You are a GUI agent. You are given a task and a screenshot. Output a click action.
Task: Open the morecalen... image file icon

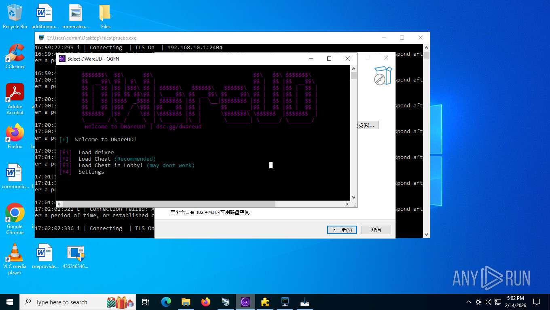pos(76,16)
